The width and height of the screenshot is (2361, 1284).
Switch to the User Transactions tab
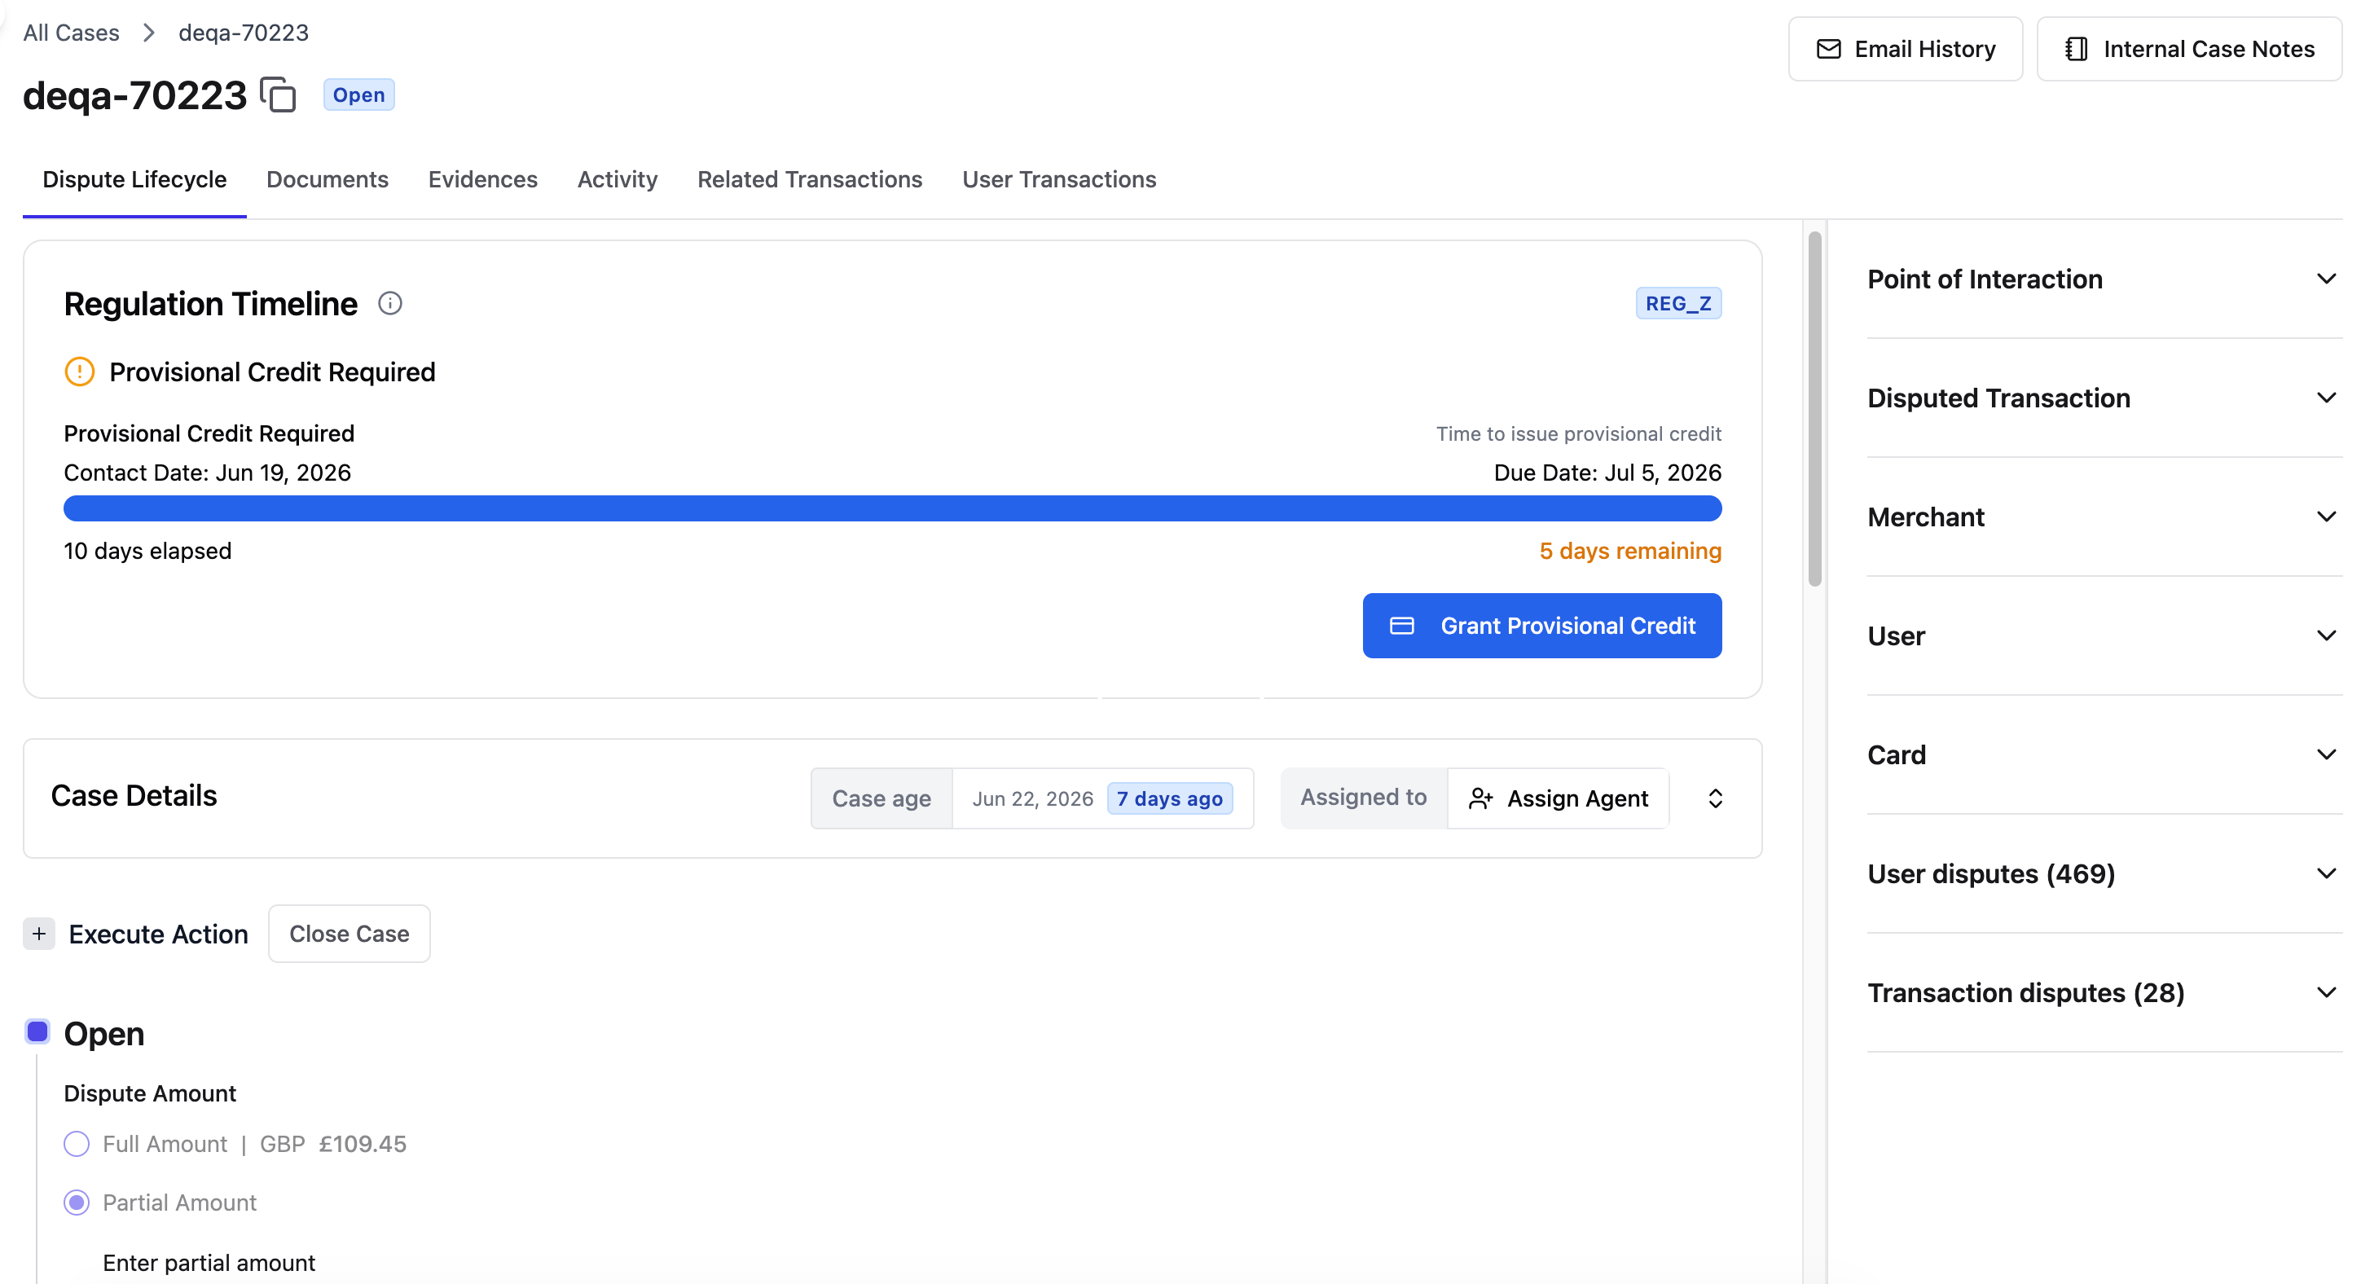[x=1059, y=179]
